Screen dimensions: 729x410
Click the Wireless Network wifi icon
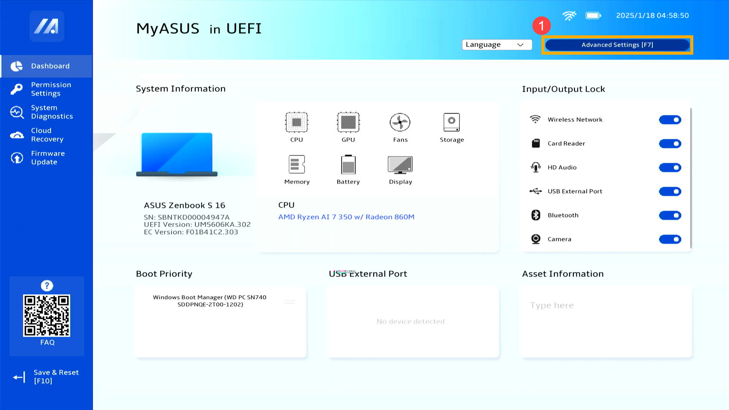click(535, 119)
